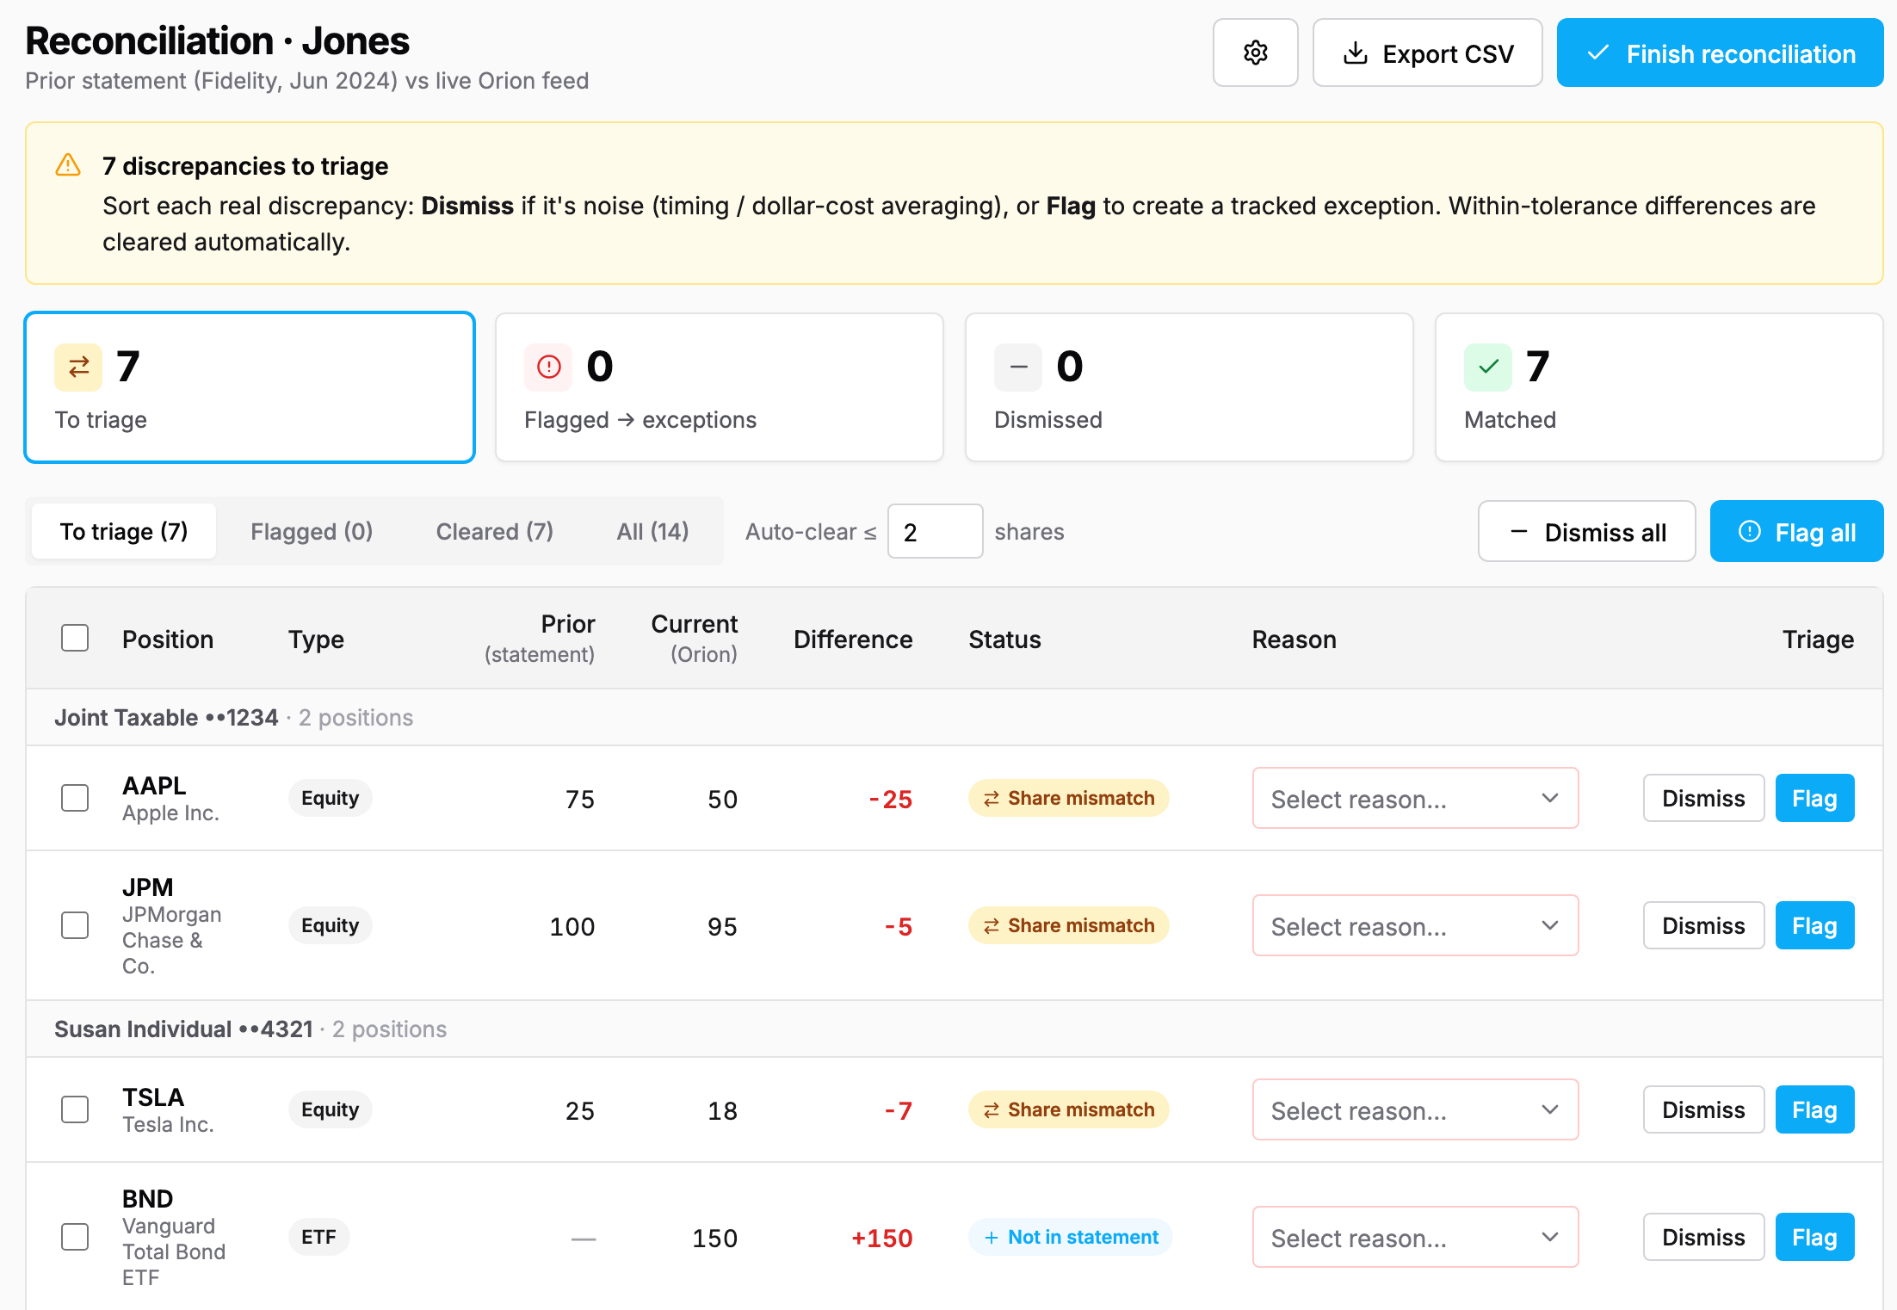The image size is (1897, 1310).
Task: Flag the BND discrepancy
Action: coord(1814,1238)
